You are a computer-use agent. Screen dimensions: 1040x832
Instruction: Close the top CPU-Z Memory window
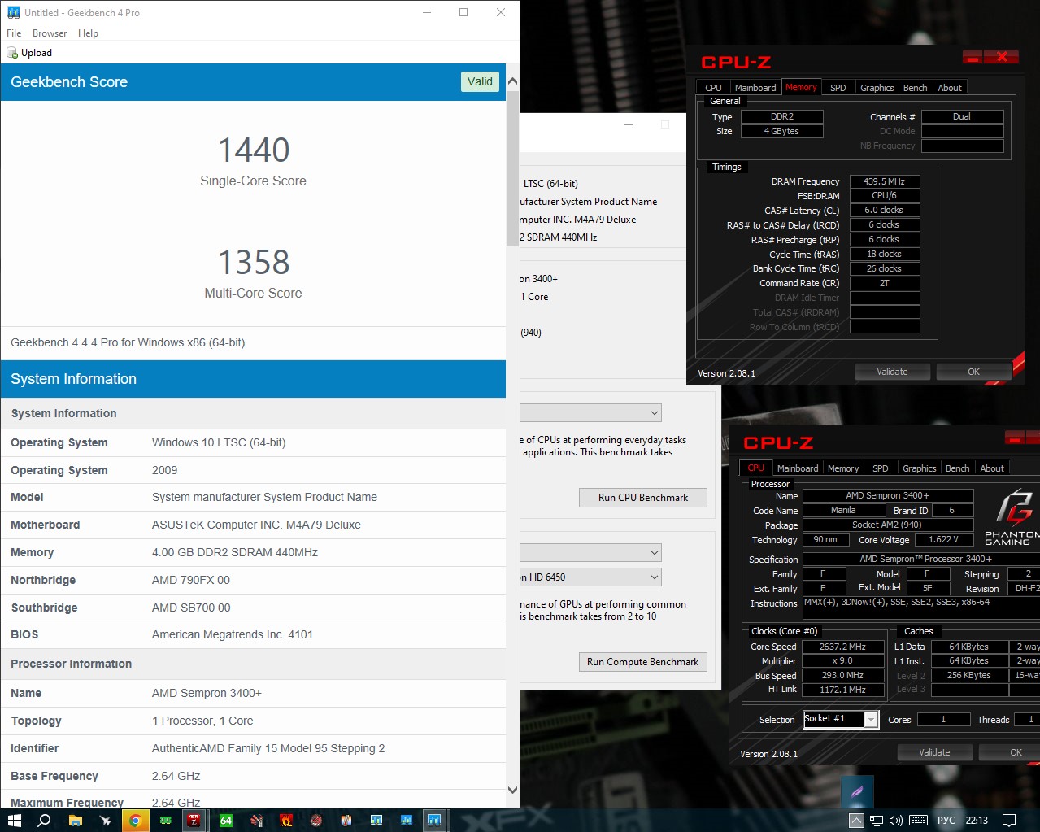tap(1002, 57)
